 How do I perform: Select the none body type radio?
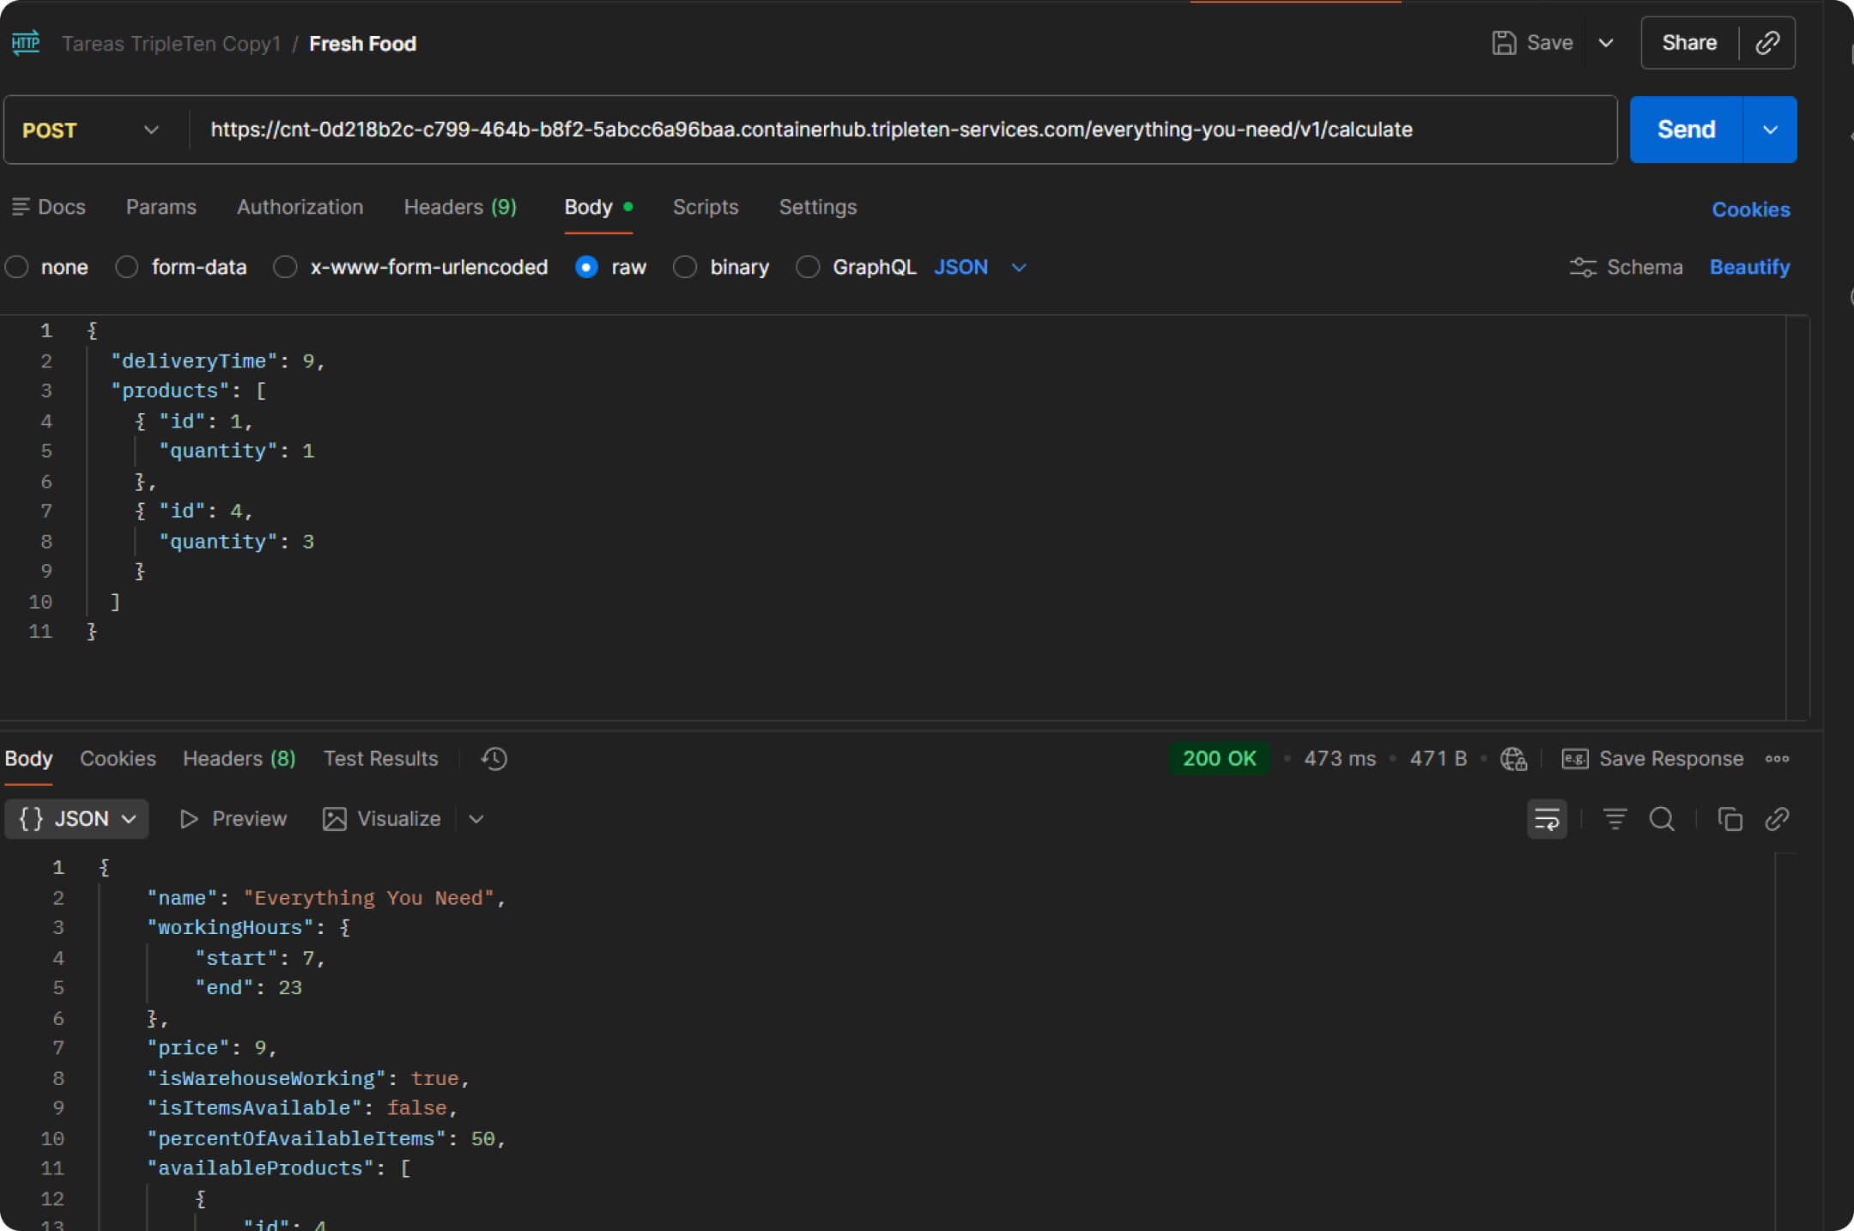[17, 267]
